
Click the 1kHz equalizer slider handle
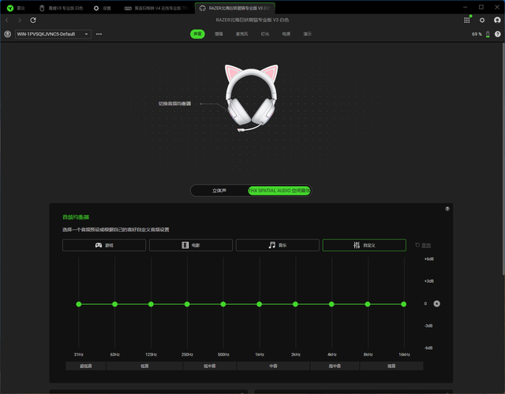[x=260, y=304]
